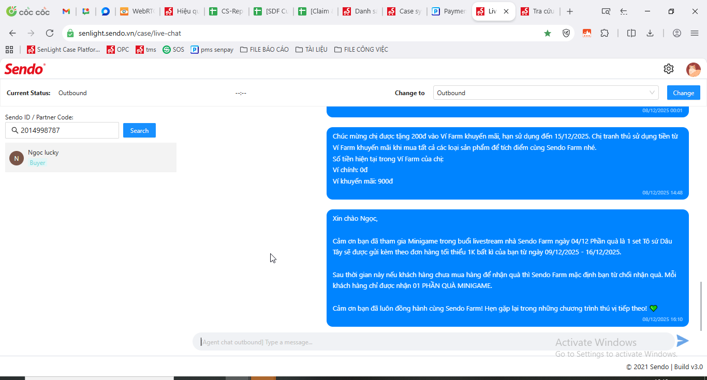This screenshot has height=380, width=707.
Task: Send the message with the paper-plane icon
Action: click(683, 341)
